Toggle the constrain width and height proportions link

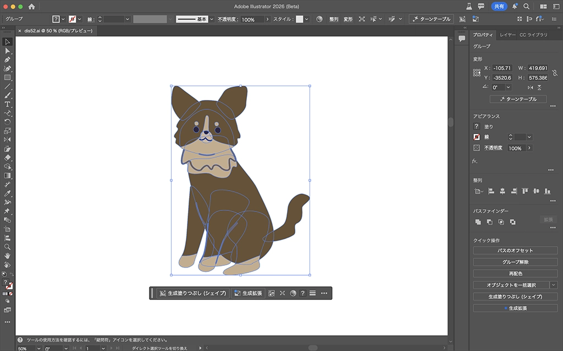554,73
